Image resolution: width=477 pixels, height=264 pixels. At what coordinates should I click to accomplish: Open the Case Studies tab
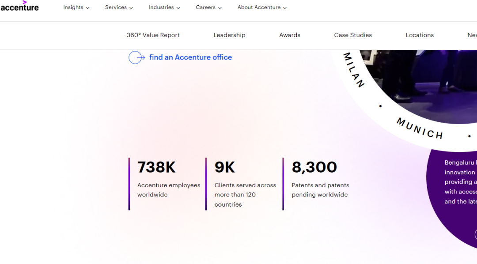(x=353, y=35)
